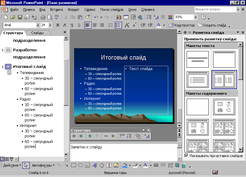This screenshot has width=246, height=177.
Task: Click in Заметки к слайду notes area
Action: coord(124,152)
